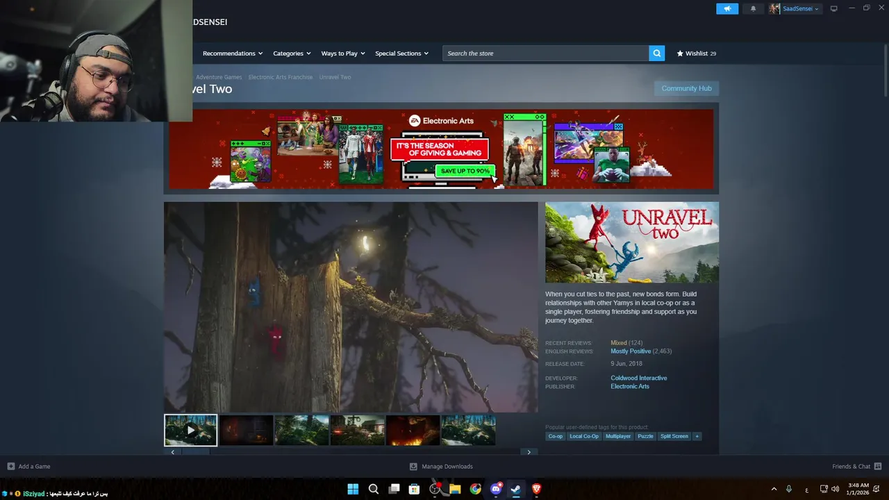Click the SaadSensei profile avatar
This screenshot has height=500, width=889.
(x=774, y=9)
